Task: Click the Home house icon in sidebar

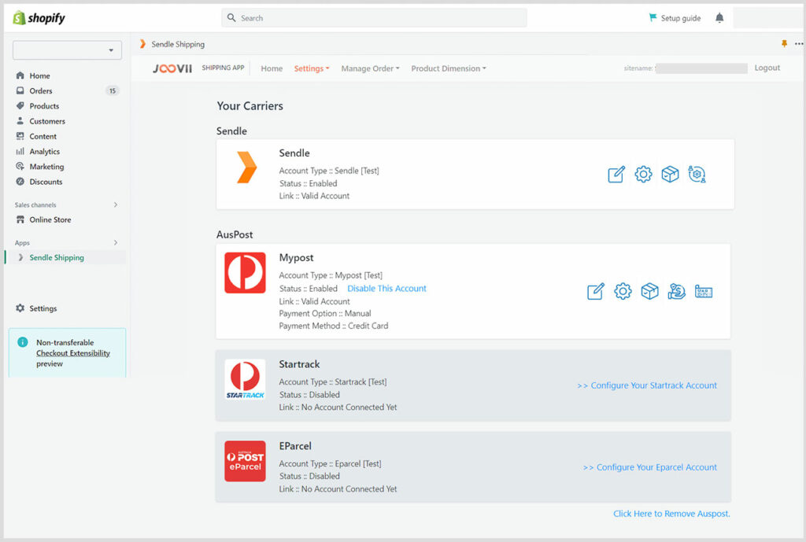Action: (20, 76)
